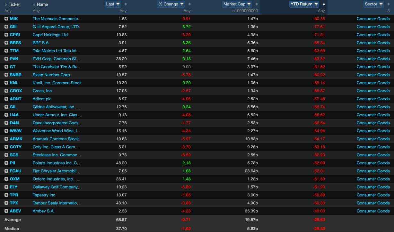The height and width of the screenshot is (232, 394).
Task: Open The Michaels Companies name link
Action: click(x=57, y=19)
